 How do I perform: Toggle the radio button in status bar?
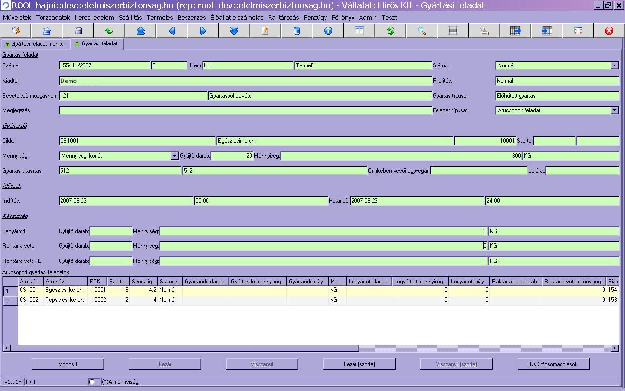[92, 382]
